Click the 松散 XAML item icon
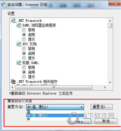Image resolution: width=121 pixels, height=131 pixels. (x=19, y=63)
